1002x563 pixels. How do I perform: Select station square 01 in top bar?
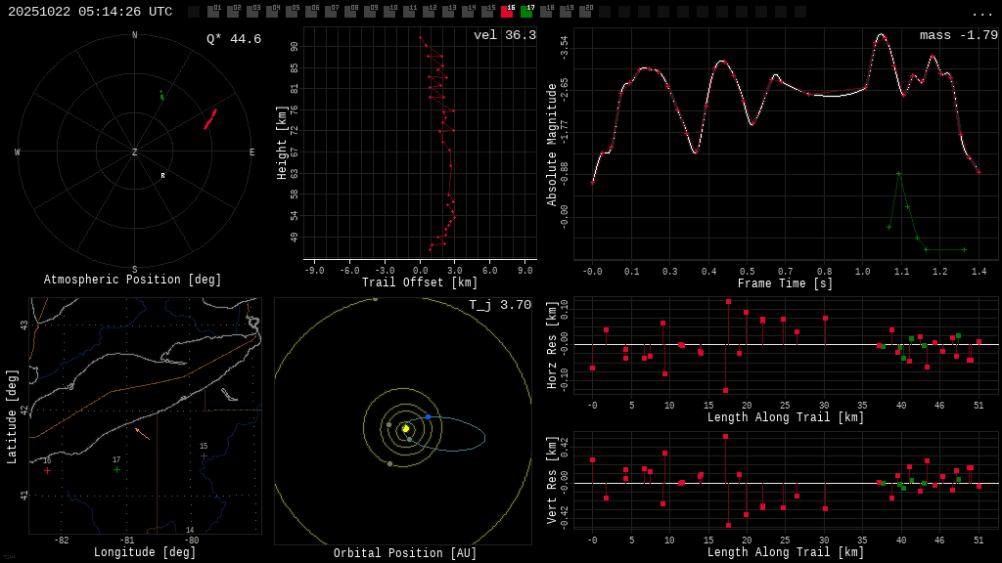click(x=213, y=11)
